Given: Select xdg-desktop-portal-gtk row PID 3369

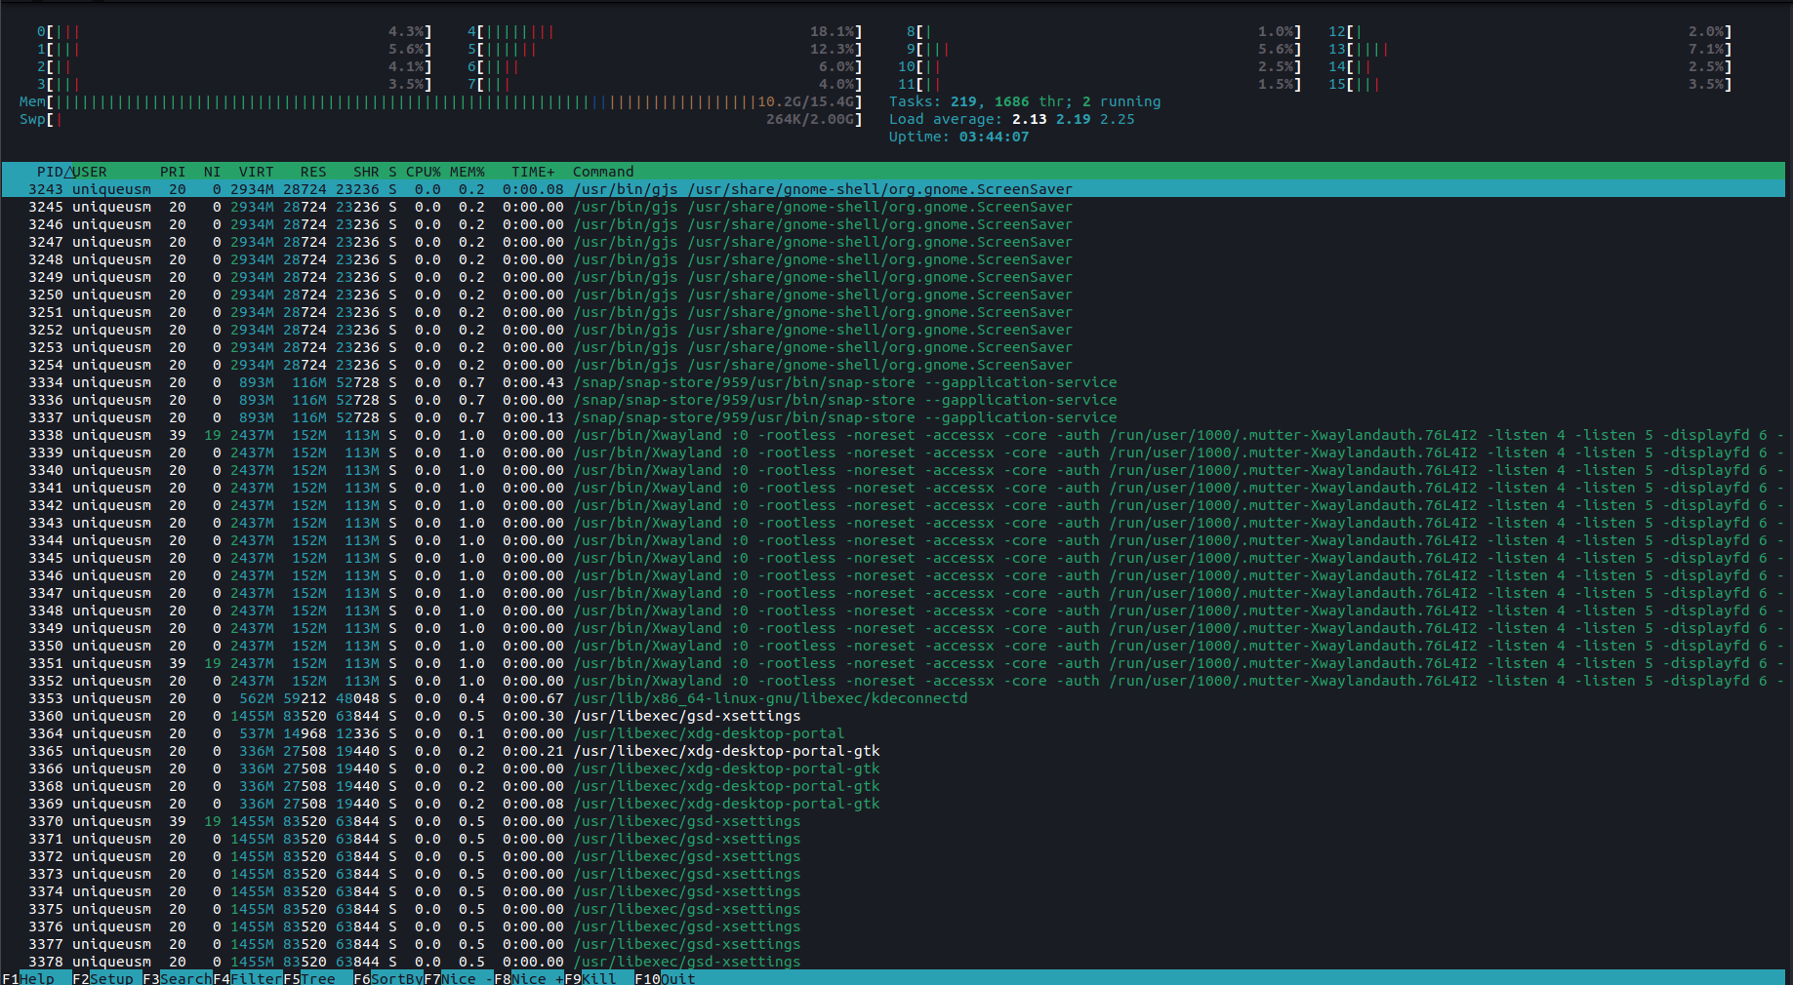Looking at the screenshot, I should click(x=893, y=804).
